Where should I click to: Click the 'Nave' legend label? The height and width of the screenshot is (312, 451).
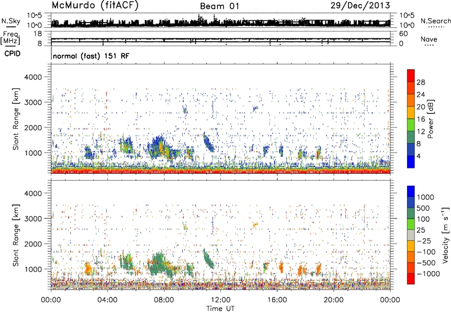coord(429,39)
